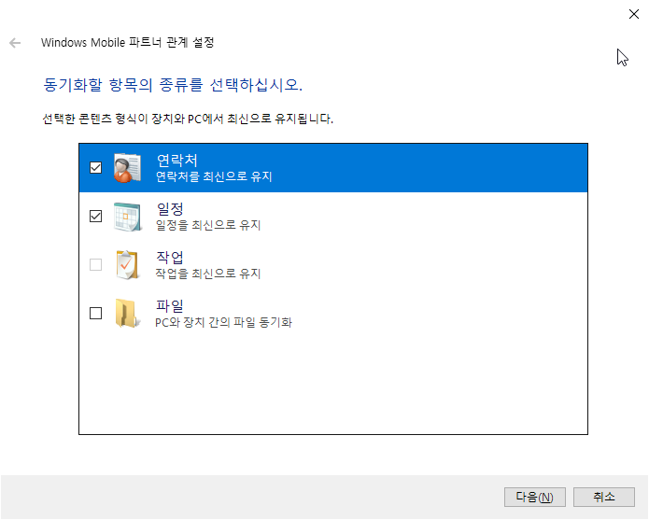Click the 취소 cancel button
Image resolution: width=649 pixels, height=520 pixels.
point(604,497)
